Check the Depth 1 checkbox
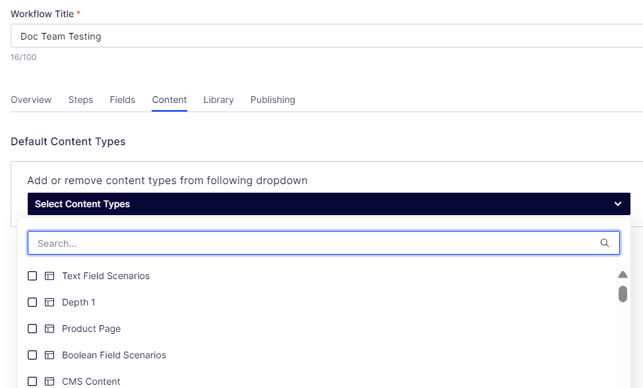 click(32, 302)
